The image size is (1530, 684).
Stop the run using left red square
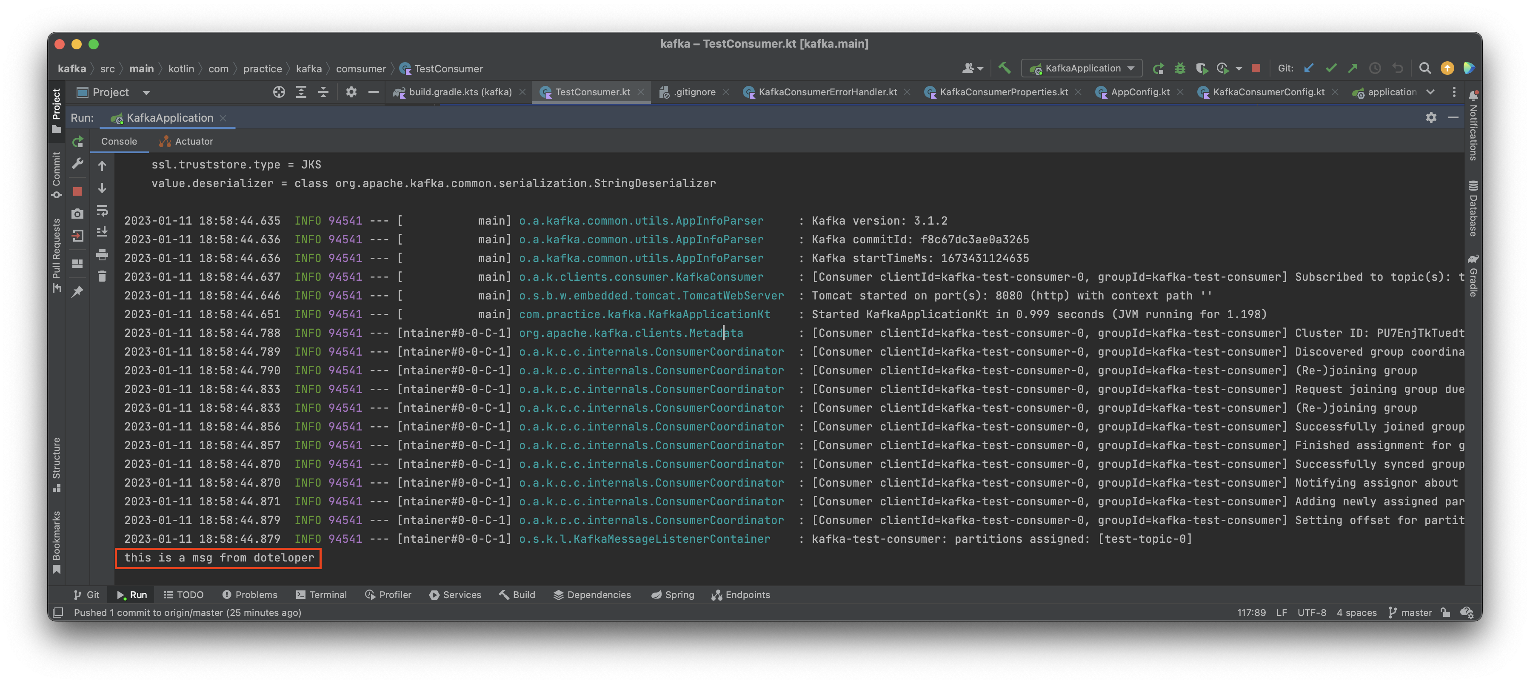(77, 191)
